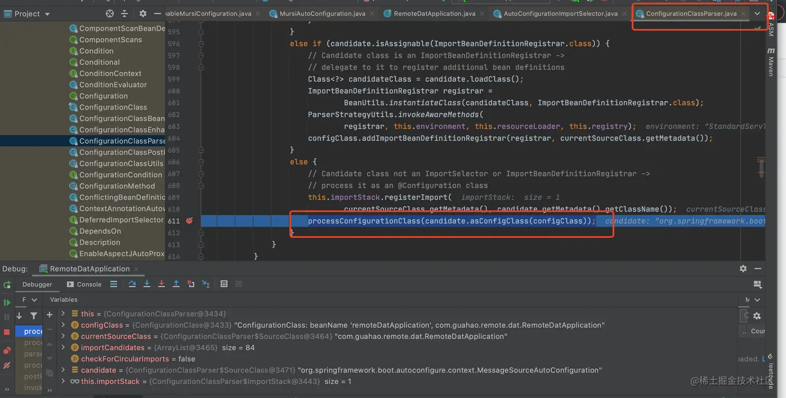This screenshot has width=786, height=398.
Task: Expand the importCandidates variable
Action: coord(63,348)
